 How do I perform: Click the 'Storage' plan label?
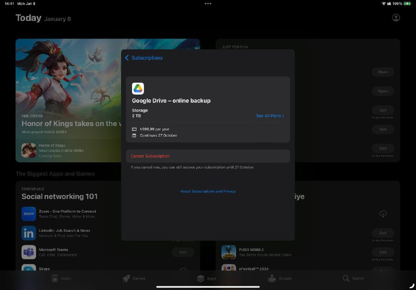tap(140, 110)
